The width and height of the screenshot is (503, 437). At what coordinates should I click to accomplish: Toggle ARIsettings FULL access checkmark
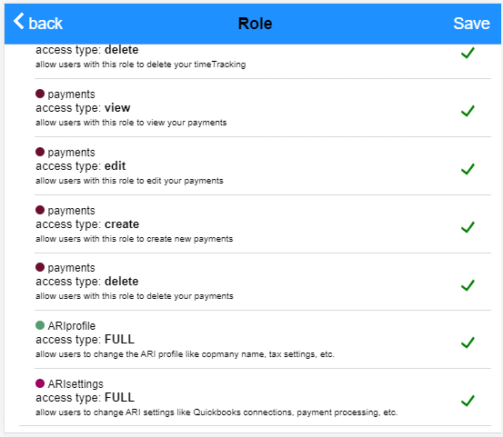click(468, 401)
